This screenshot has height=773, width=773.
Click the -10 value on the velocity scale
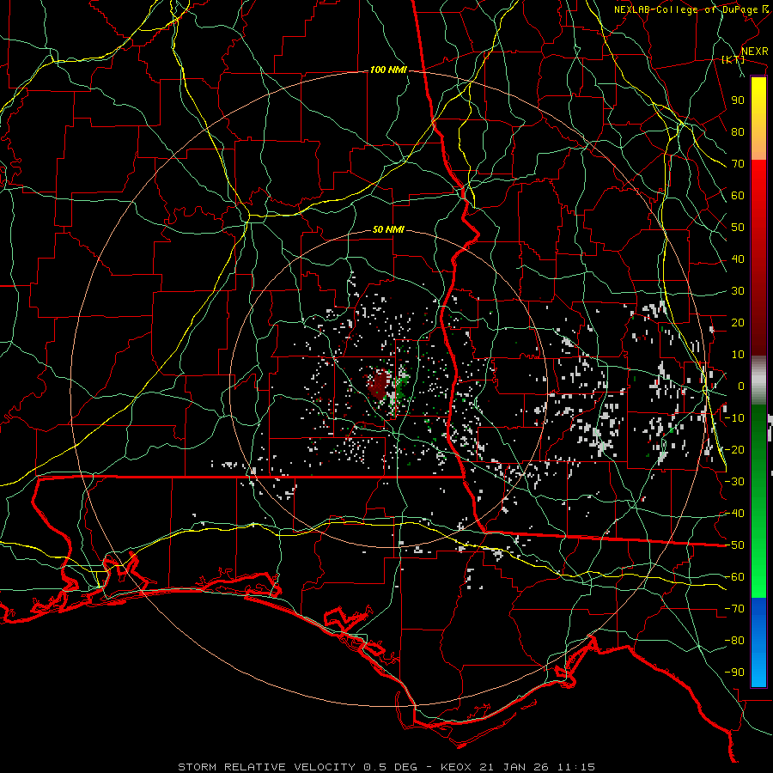734,418
